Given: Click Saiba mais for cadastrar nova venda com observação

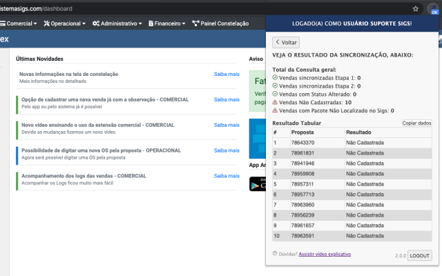Looking at the screenshot, I should [x=227, y=99].
